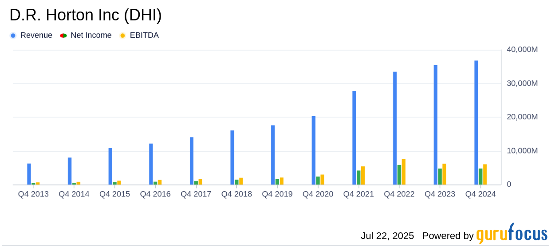Screen dimensions: 551x247
Task: Click the Q4 2022 axis label
Action: coord(399,194)
